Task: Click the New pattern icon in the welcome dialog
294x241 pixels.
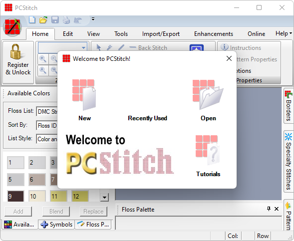Action: pyautogui.click(x=84, y=95)
